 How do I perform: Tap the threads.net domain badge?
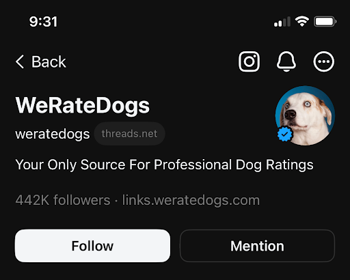pyautogui.click(x=129, y=134)
